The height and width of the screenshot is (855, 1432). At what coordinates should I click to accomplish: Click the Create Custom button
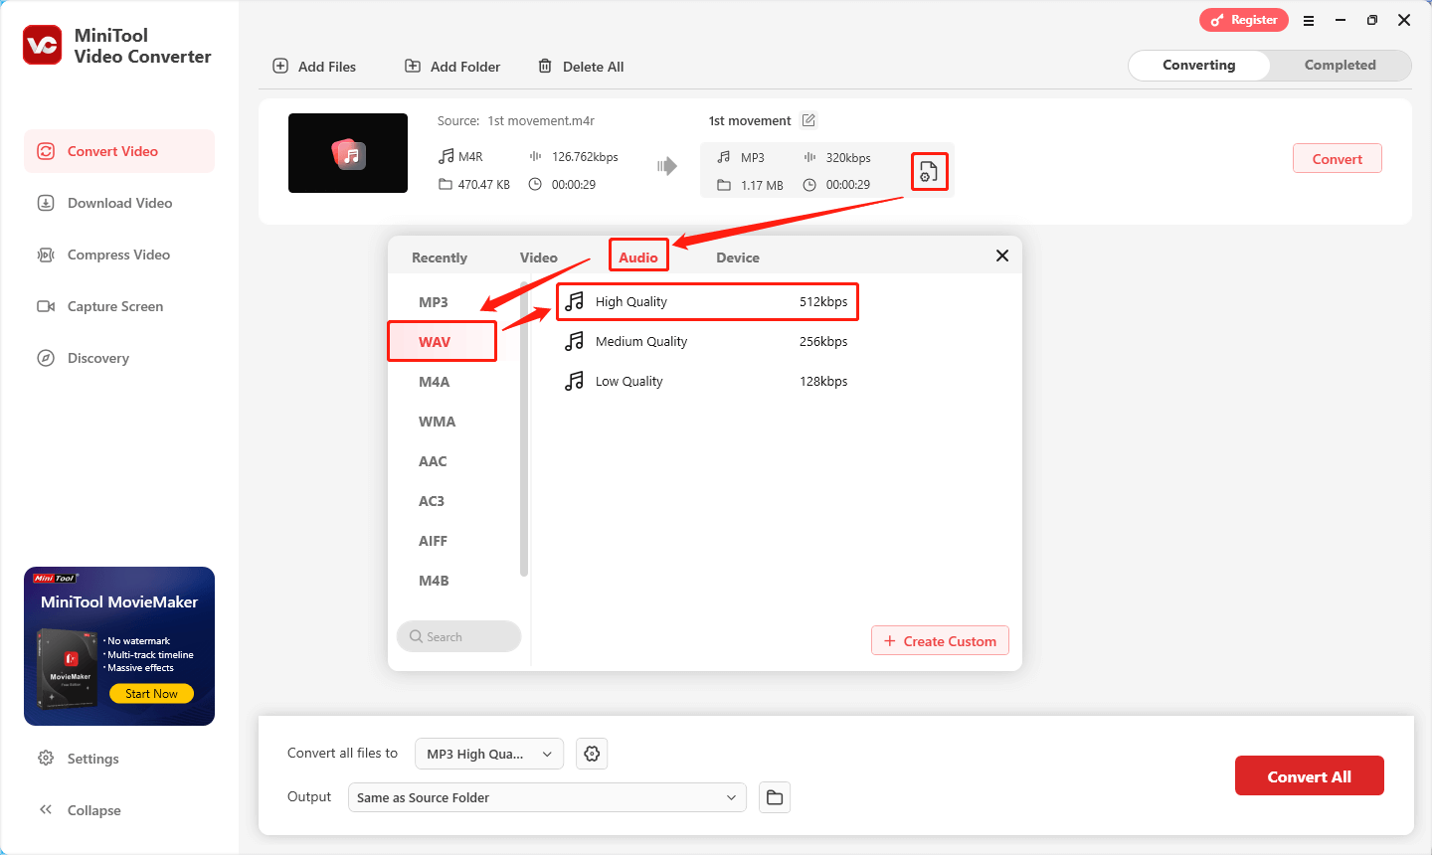click(940, 641)
